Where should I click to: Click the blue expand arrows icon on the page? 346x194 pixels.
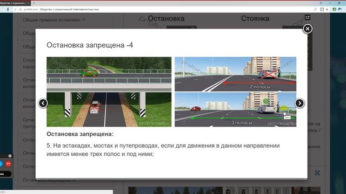(x=317, y=173)
